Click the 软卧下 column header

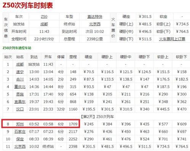[181, 57]
